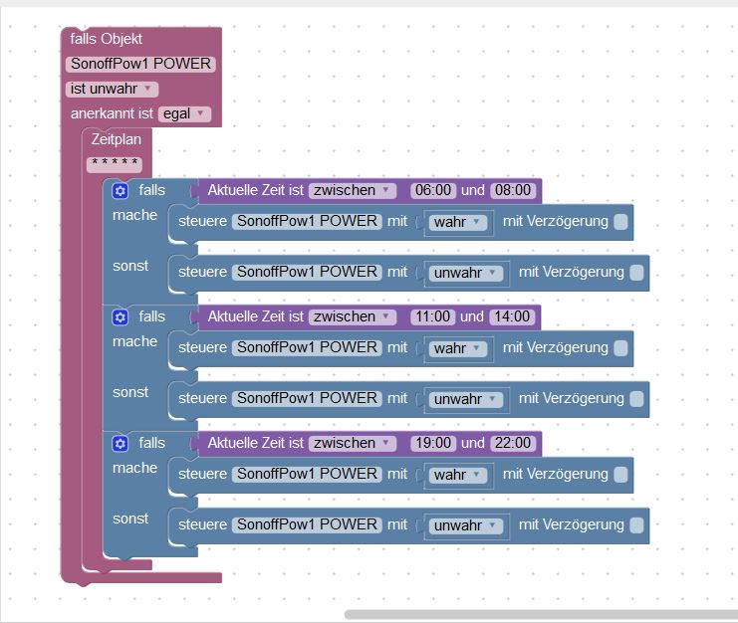The width and height of the screenshot is (738, 623).
Task: Open 'zwischen' dropdown for 19:00 time block
Action: tap(353, 444)
